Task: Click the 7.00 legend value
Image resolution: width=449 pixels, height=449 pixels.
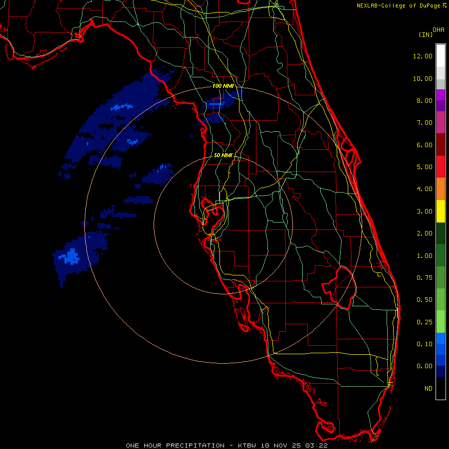Action: 425,123
